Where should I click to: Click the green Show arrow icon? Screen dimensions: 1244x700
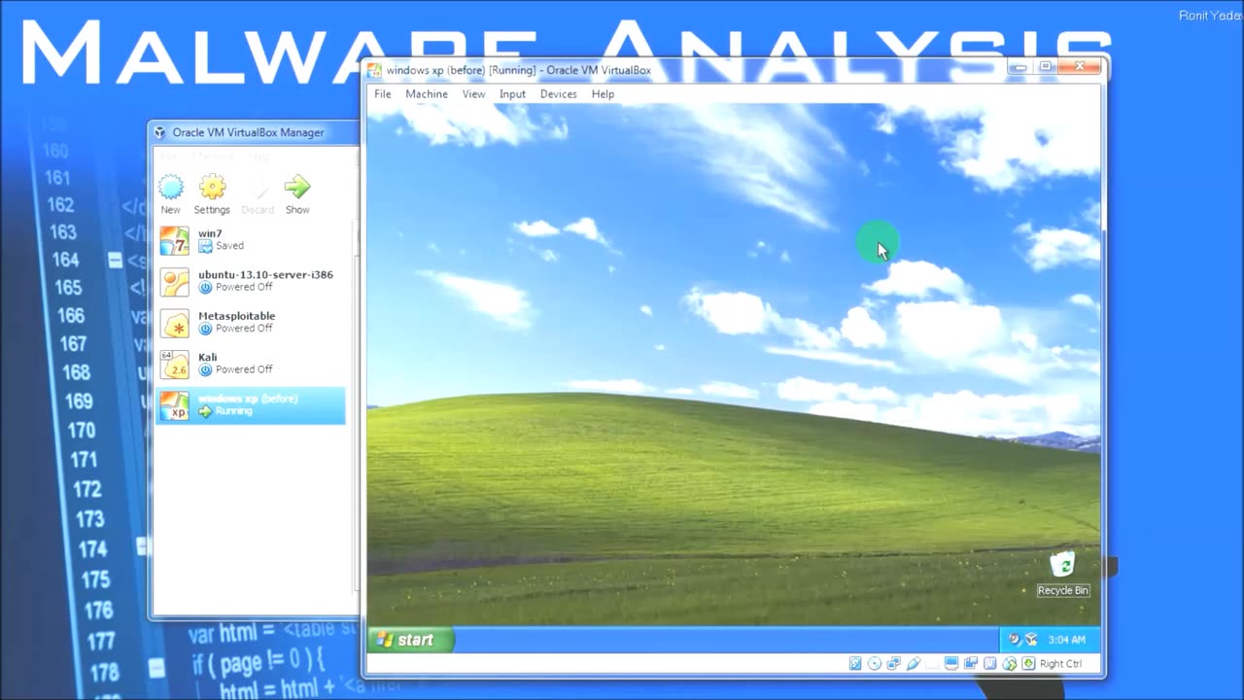click(297, 187)
